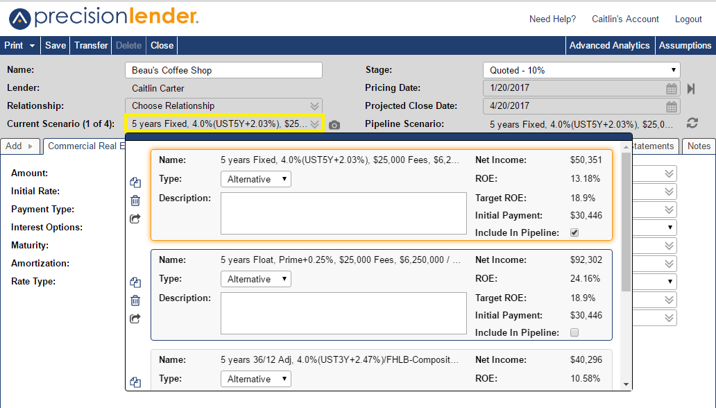
Task: Click the scenario list scroll-up arrow
Action: tap(626, 147)
